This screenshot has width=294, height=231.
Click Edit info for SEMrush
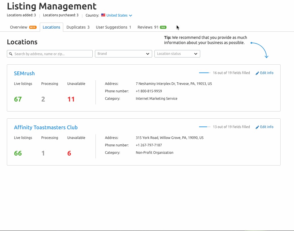pos(264,73)
